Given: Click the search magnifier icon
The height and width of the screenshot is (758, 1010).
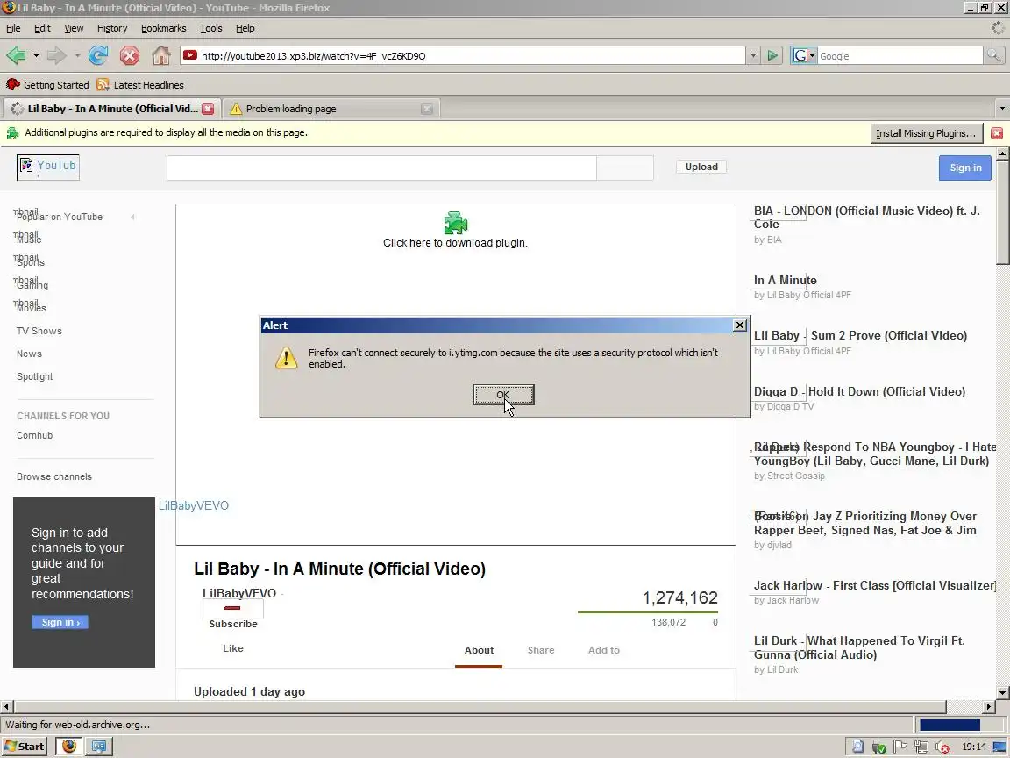Looking at the screenshot, I should [x=993, y=56].
